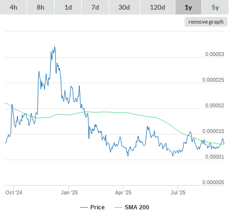Click the price peak above 0.00003
Viewport: 229px width, 220px height.
[55, 47]
